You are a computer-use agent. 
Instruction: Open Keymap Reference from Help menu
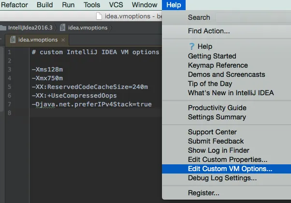click(x=218, y=65)
